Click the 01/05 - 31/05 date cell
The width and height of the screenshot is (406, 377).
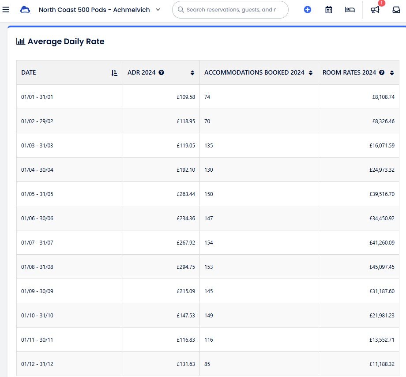tap(37, 194)
